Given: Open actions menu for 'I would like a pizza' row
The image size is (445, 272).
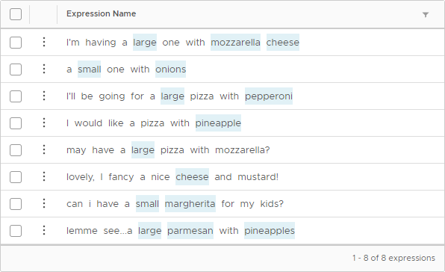Looking at the screenshot, I should pyautogui.click(x=44, y=123).
